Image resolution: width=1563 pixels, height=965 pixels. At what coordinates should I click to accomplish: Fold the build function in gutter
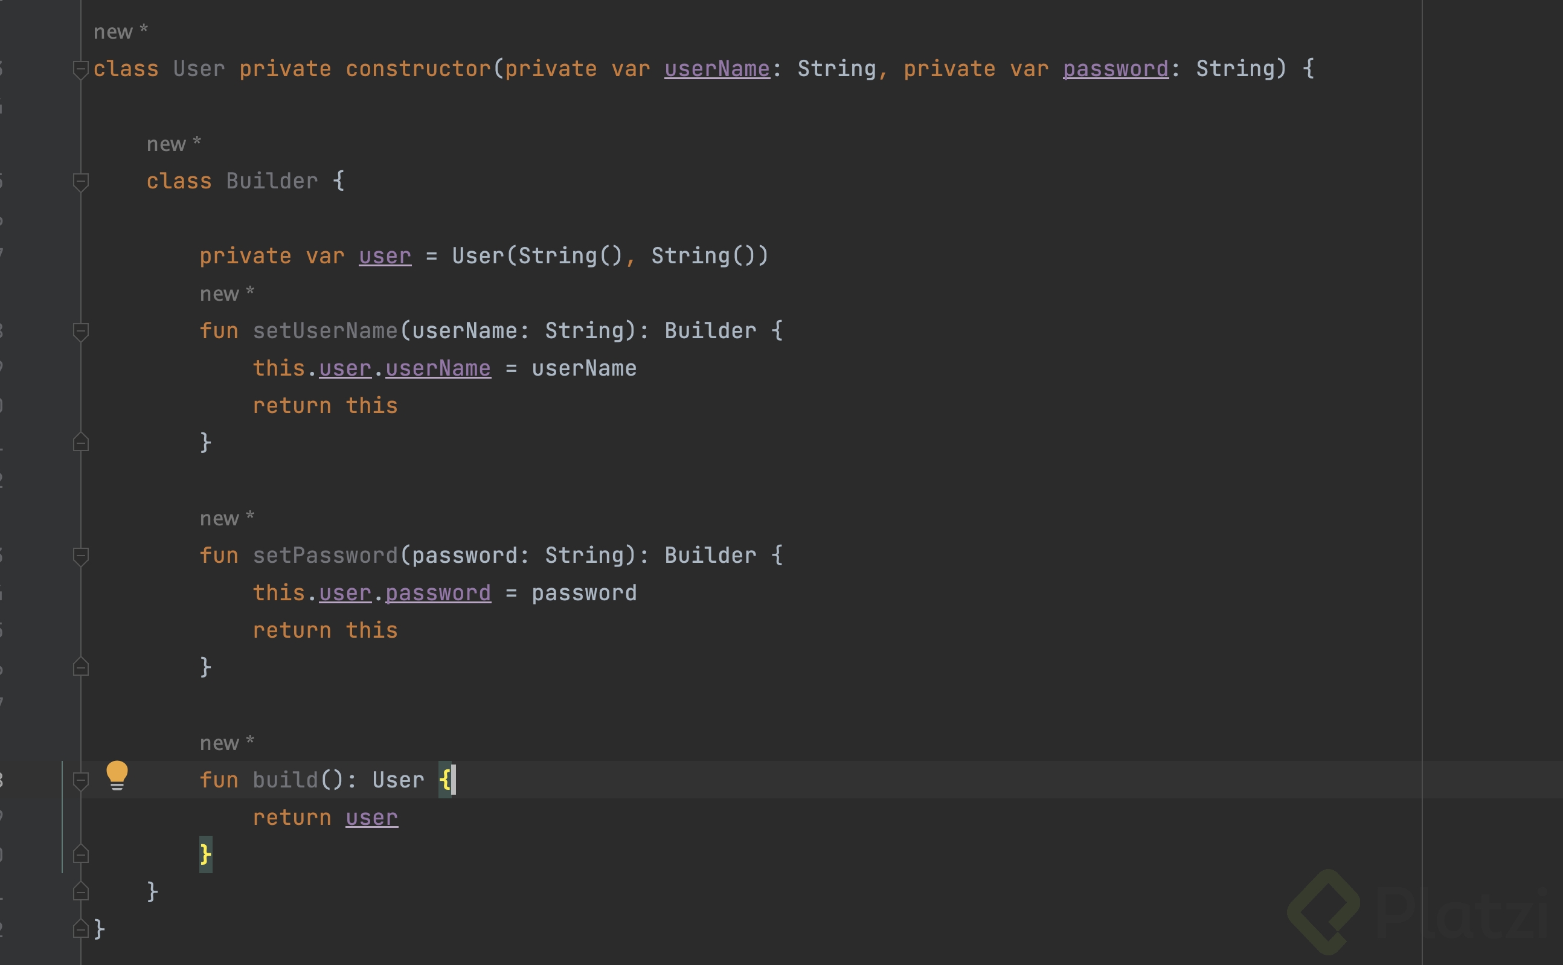pyautogui.click(x=80, y=781)
